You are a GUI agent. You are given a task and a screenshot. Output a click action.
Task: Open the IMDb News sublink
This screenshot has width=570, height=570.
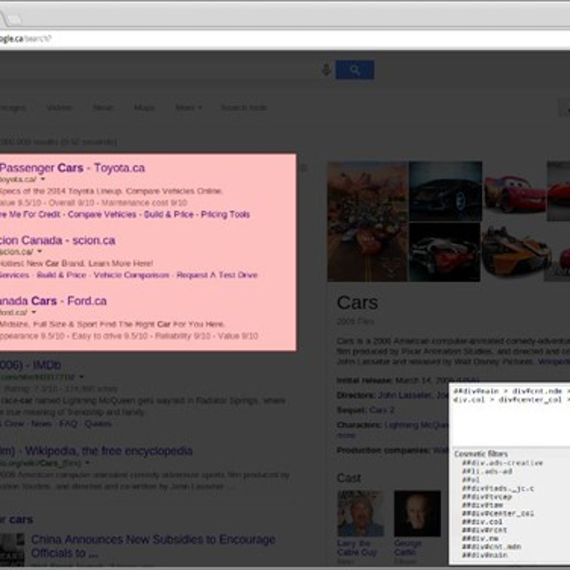click(41, 424)
